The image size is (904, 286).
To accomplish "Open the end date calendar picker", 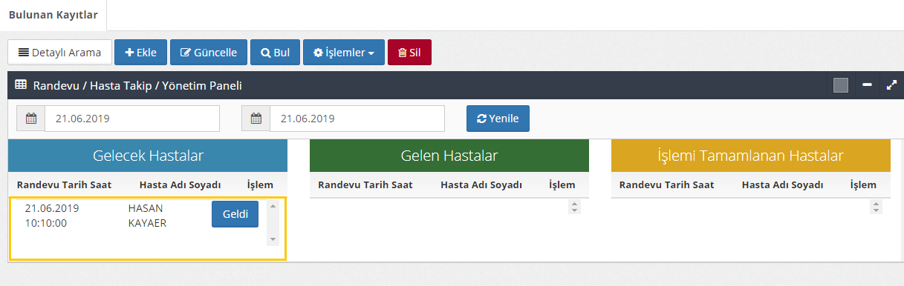I will [x=256, y=119].
